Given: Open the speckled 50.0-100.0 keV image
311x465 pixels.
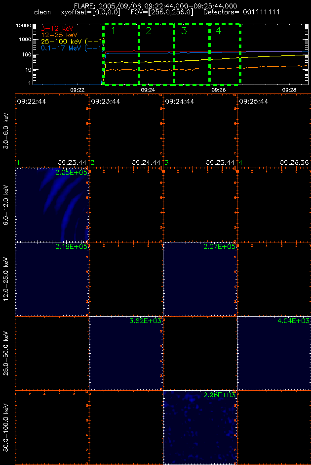Looking at the screenshot, I should click(x=200, y=427).
